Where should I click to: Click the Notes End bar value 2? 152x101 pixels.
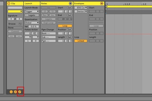61,19
